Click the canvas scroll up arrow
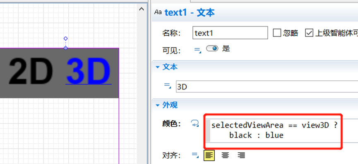 142,10
